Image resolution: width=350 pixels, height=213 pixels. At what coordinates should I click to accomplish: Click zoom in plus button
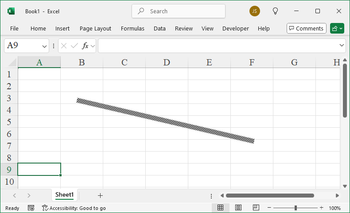point(322,208)
